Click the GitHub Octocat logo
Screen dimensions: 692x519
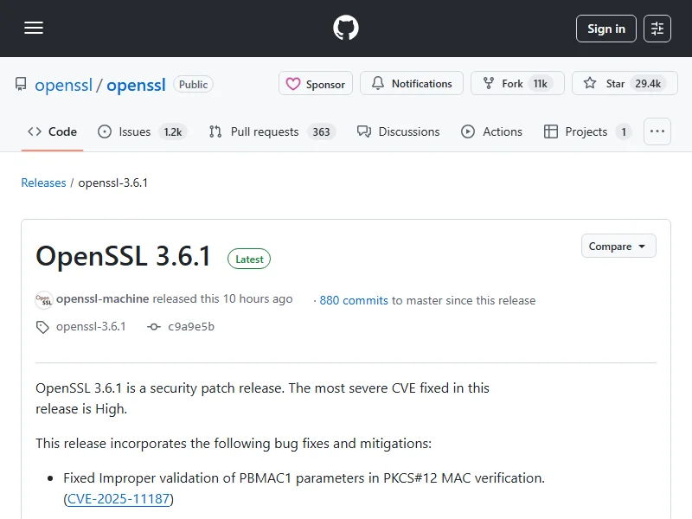[x=346, y=29]
